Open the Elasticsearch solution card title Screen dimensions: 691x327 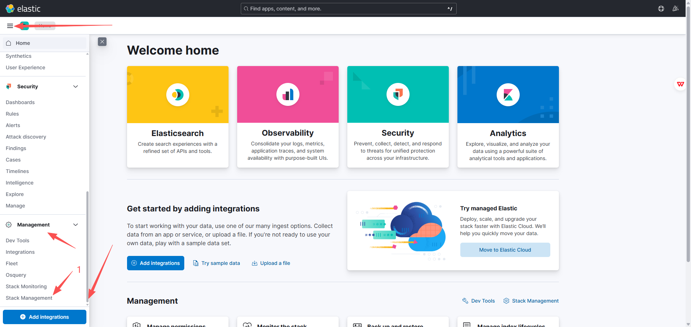(x=178, y=133)
